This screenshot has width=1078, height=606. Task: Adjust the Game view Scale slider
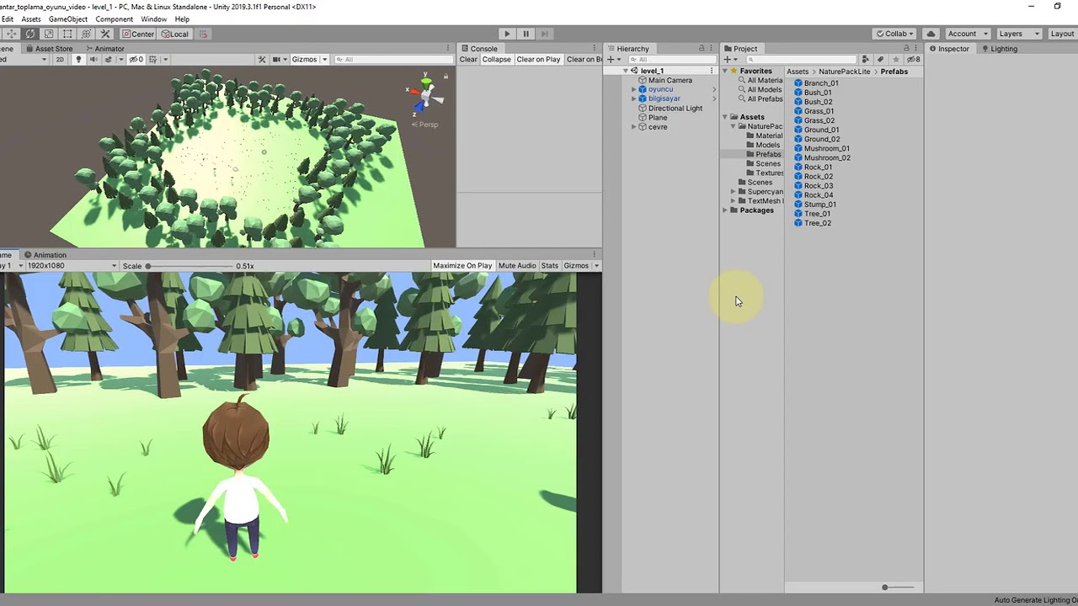click(189, 266)
